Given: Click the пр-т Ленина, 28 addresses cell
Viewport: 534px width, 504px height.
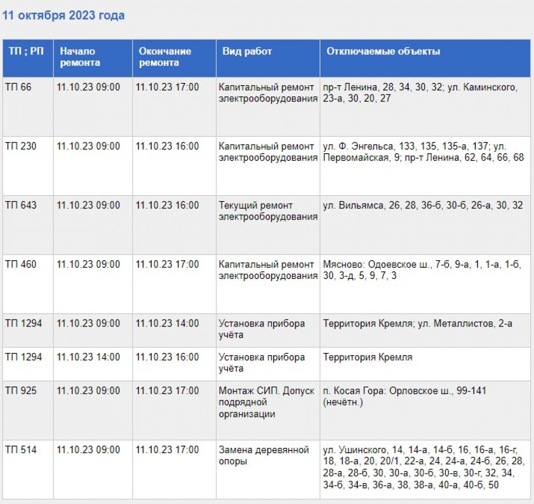Looking at the screenshot, I should 425,107.
